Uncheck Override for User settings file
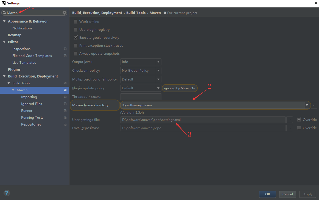The height and width of the screenshot is (200, 319). (x=299, y=120)
